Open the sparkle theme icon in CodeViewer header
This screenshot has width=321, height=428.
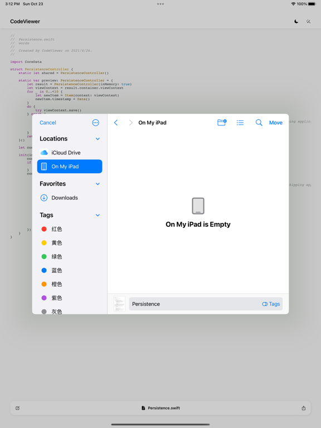tap(308, 21)
